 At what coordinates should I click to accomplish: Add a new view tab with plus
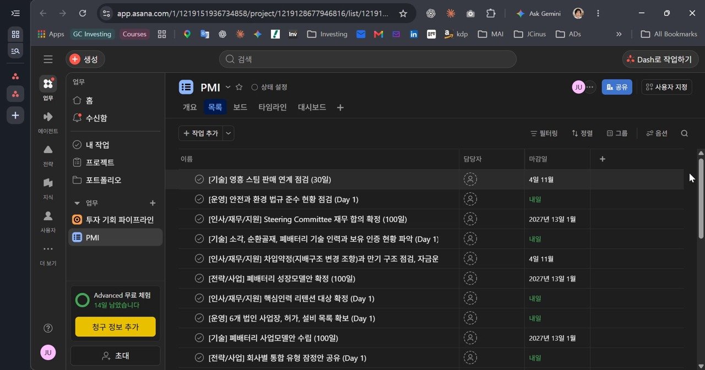tap(340, 107)
